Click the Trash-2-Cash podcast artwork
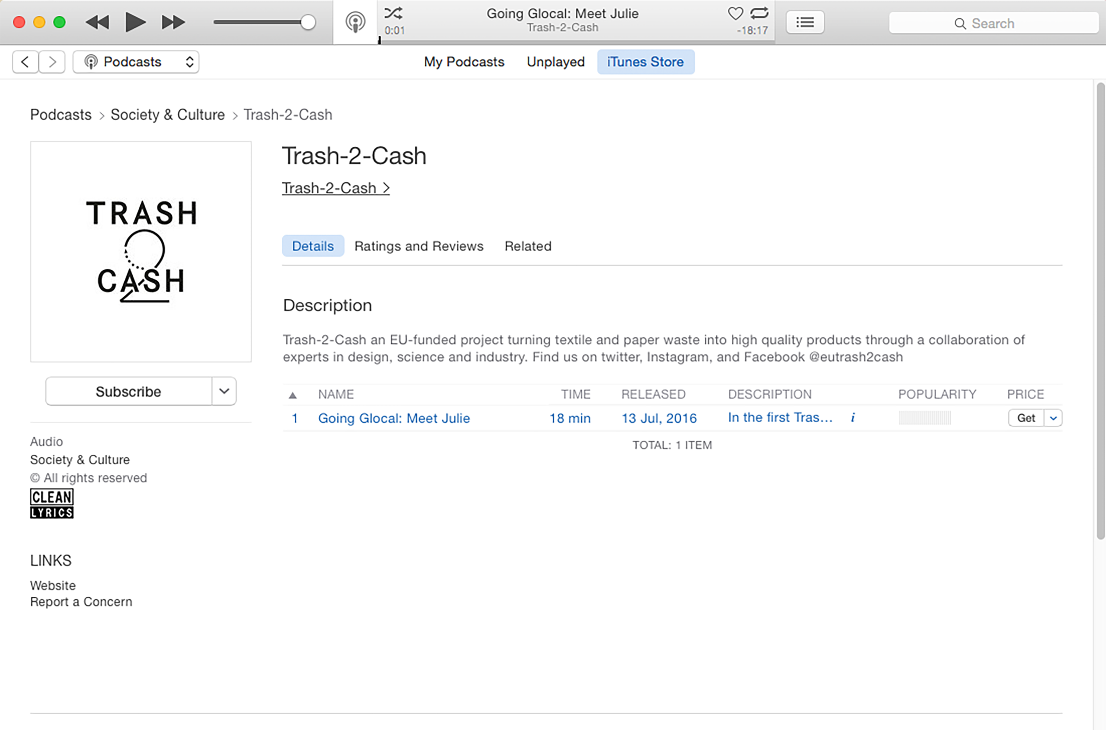1106x730 pixels. [x=141, y=252]
